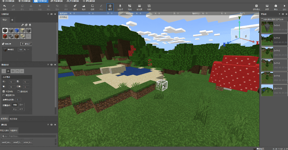Click the spawn point (出生点) icon
The height and width of the screenshot is (150, 288).
point(120,7)
